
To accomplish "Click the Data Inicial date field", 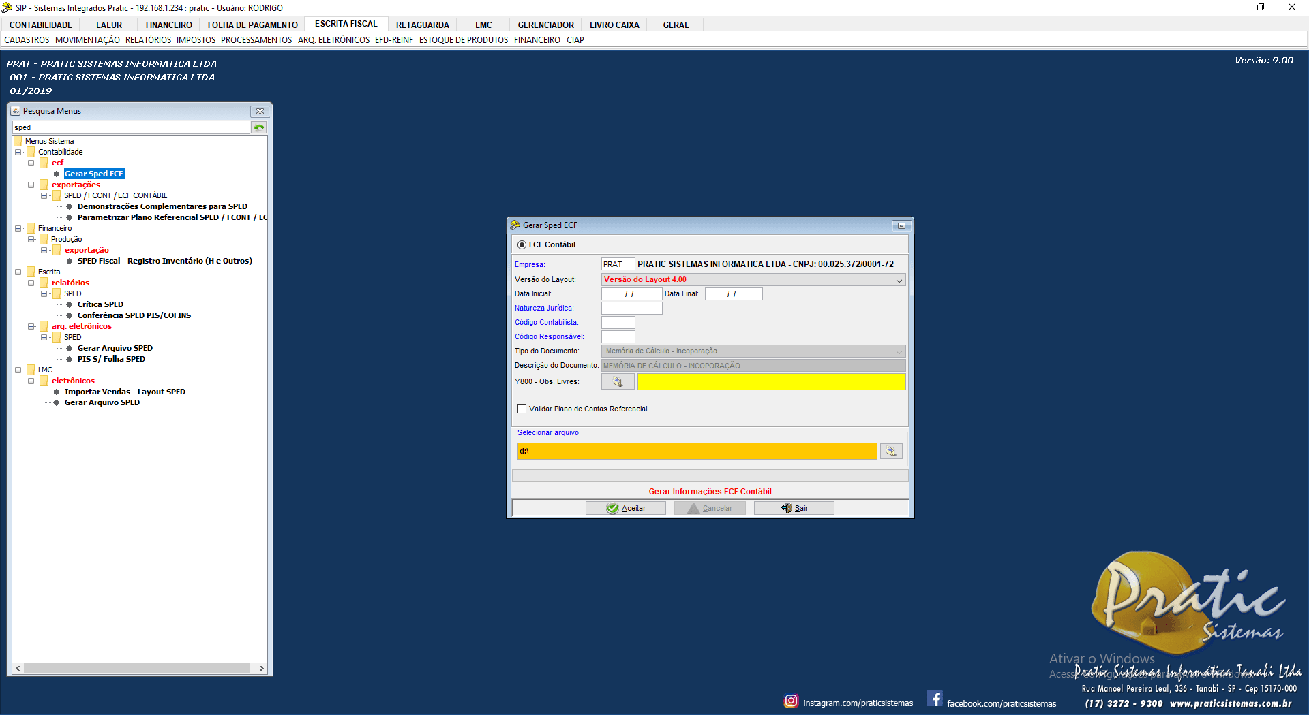I will click(x=631, y=294).
